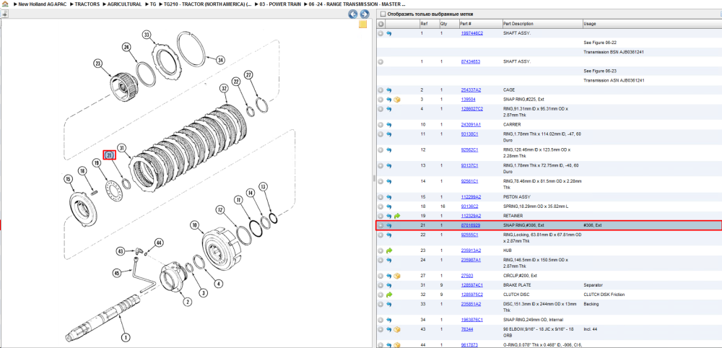Open part number link 9617873
Viewport: 722px width, 348px height.
(470, 345)
